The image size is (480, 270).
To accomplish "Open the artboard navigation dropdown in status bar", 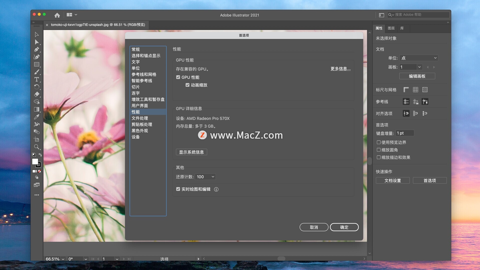I will pyautogui.click(x=117, y=259).
